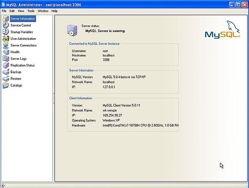
Task: Close the MySQL Administrator window
Action: click(x=245, y=5)
